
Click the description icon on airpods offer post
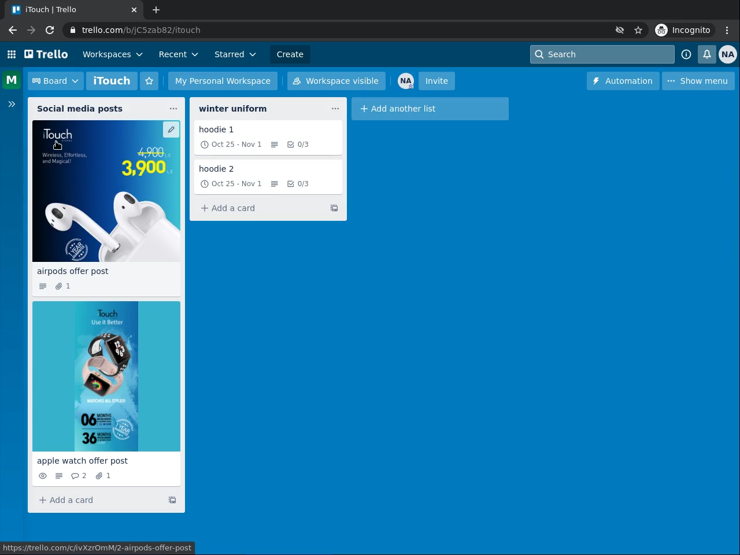[x=43, y=286]
